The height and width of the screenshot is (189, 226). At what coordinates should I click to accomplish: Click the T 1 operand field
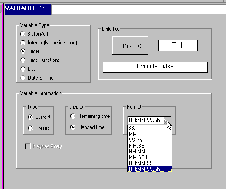pos(178,45)
